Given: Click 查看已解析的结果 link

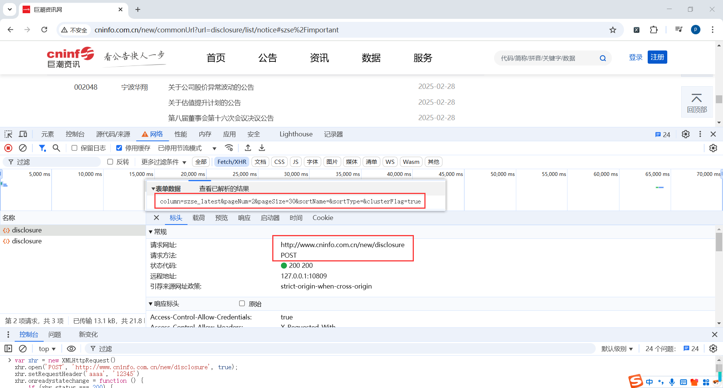Looking at the screenshot, I should [224, 189].
